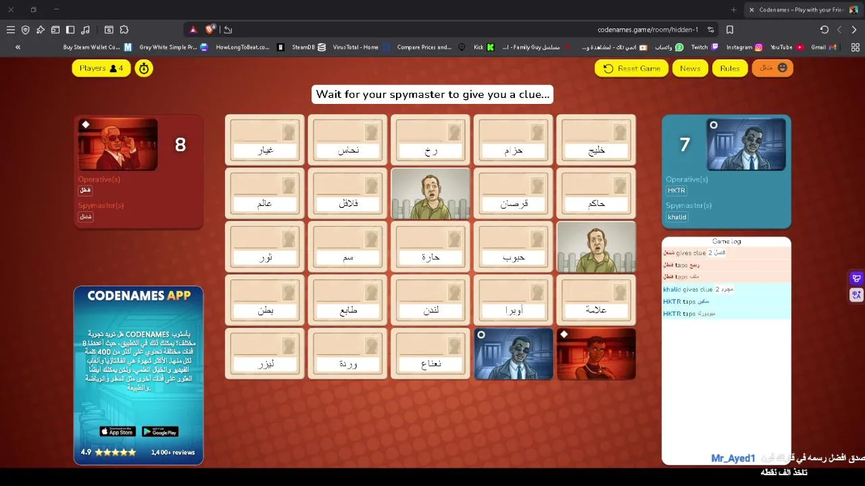Open the extensions puzzle piece icon
The height and width of the screenshot is (486, 865).
click(124, 30)
